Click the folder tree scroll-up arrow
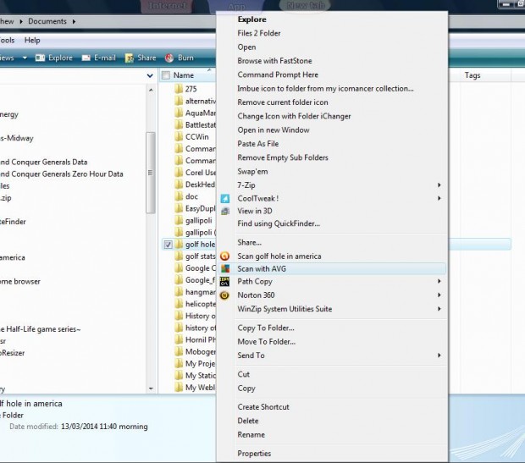The width and height of the screenshot is (525, 463). pyautogui.click(x=151, y=90)
